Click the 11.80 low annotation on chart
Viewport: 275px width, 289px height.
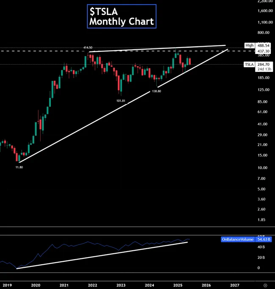pyautogui.click(x=19, y=167)
